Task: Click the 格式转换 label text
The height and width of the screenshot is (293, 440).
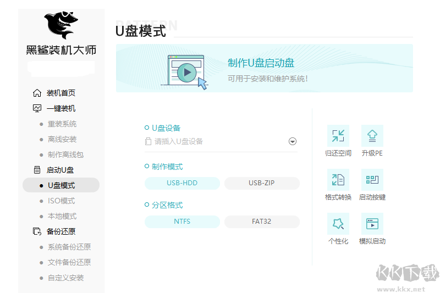Action: (338, 197)
